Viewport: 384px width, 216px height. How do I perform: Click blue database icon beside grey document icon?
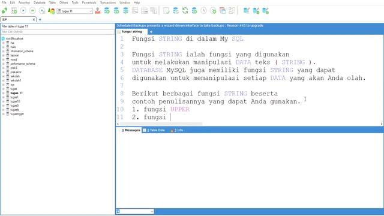coord(176,11)
